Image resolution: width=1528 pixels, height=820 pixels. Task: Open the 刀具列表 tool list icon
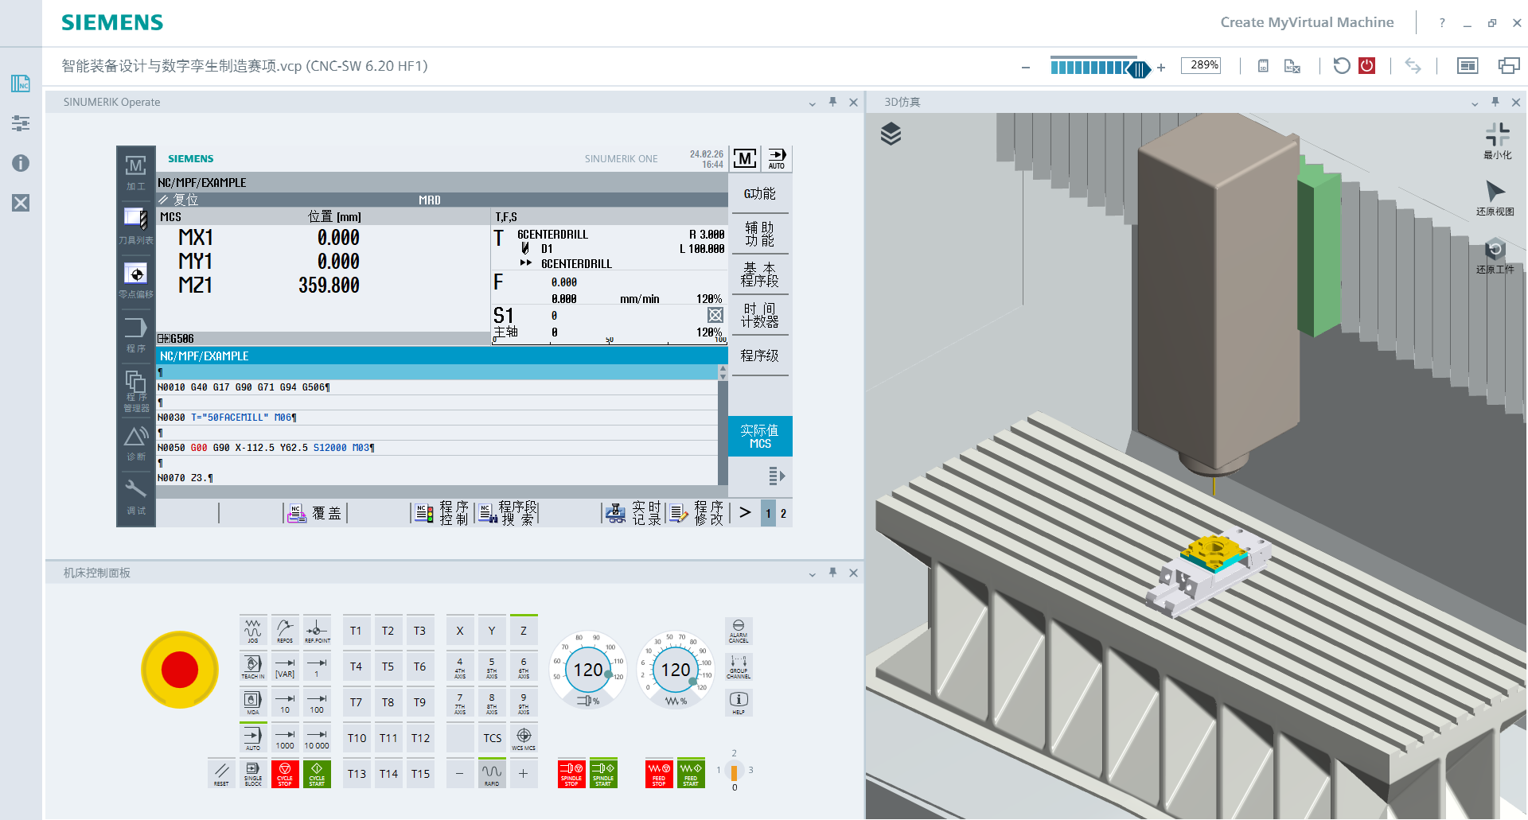point(136,226)
